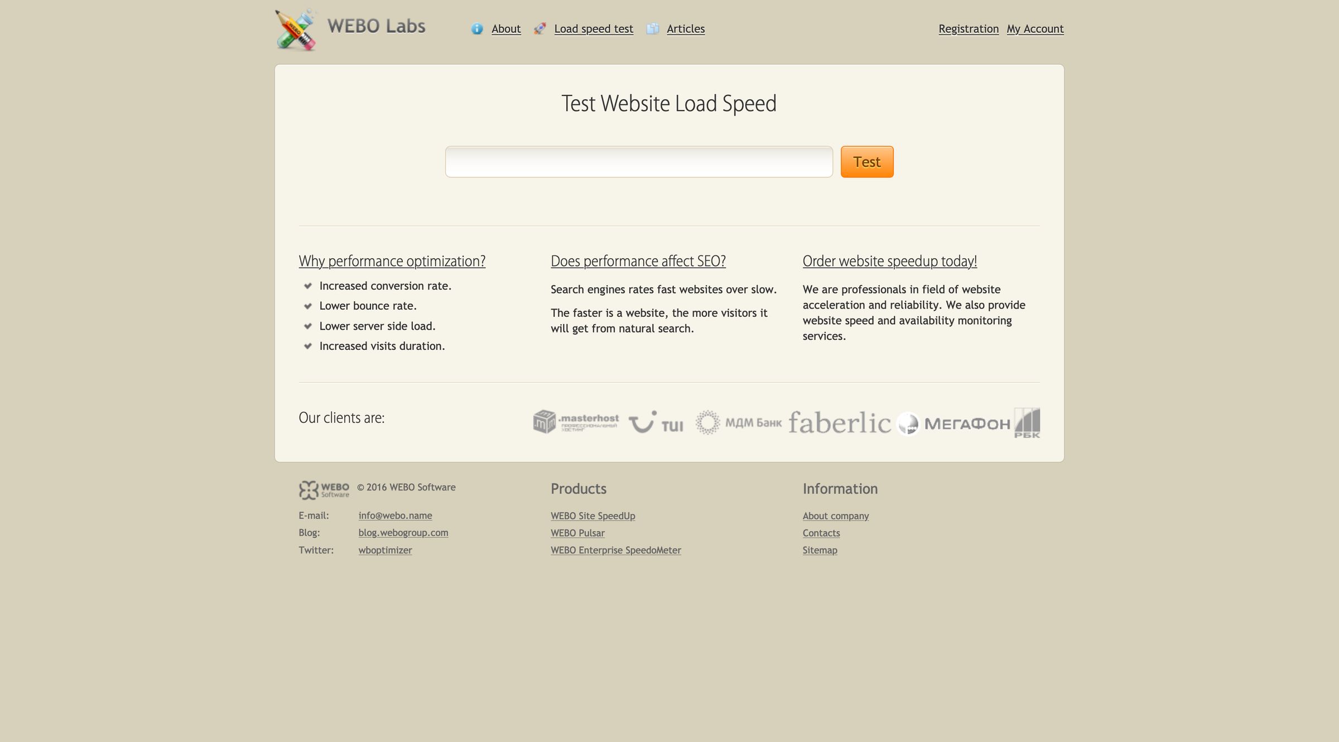
Task: Click the info@webo.name email link
Action: (395, 515)
